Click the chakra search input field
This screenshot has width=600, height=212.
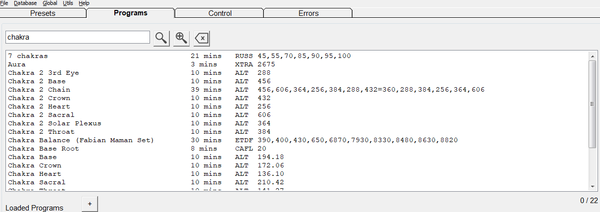pyautogui.click(x=77, y=37)
